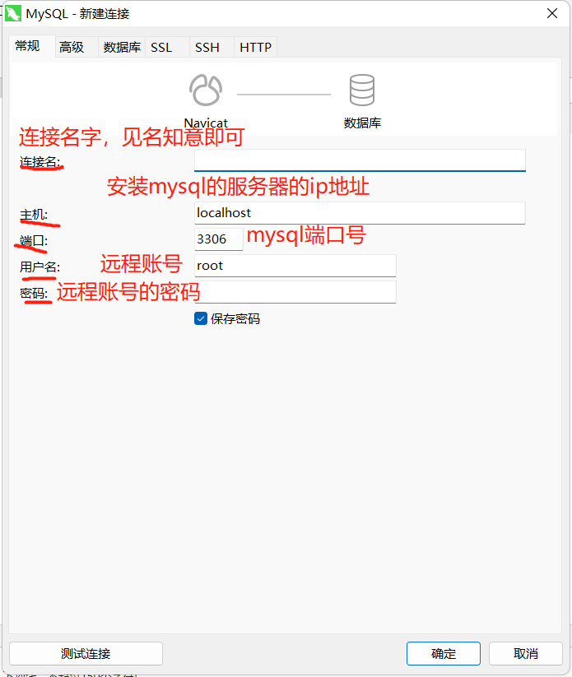Close the 新建连接 dialog
This screenshot has height=677, width=572.
(552, 13)
